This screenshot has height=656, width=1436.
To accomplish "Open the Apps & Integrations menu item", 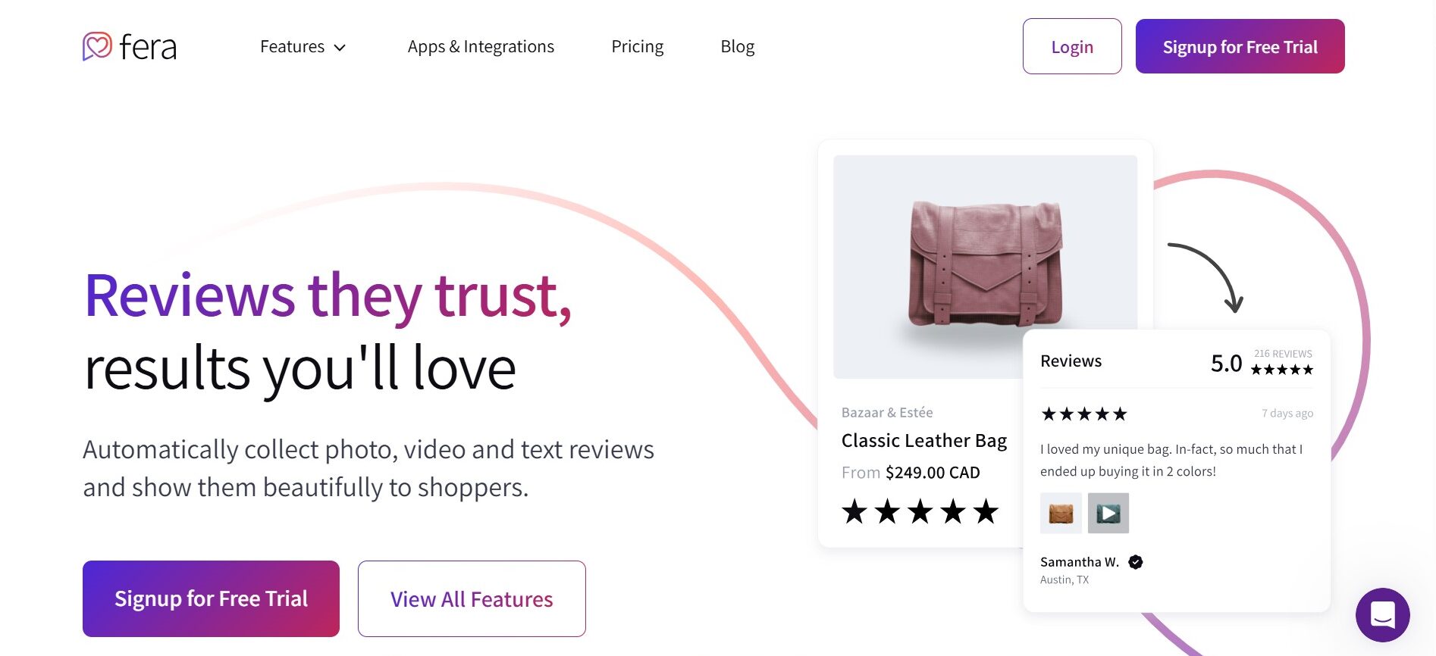I will (x=481, y=47).
